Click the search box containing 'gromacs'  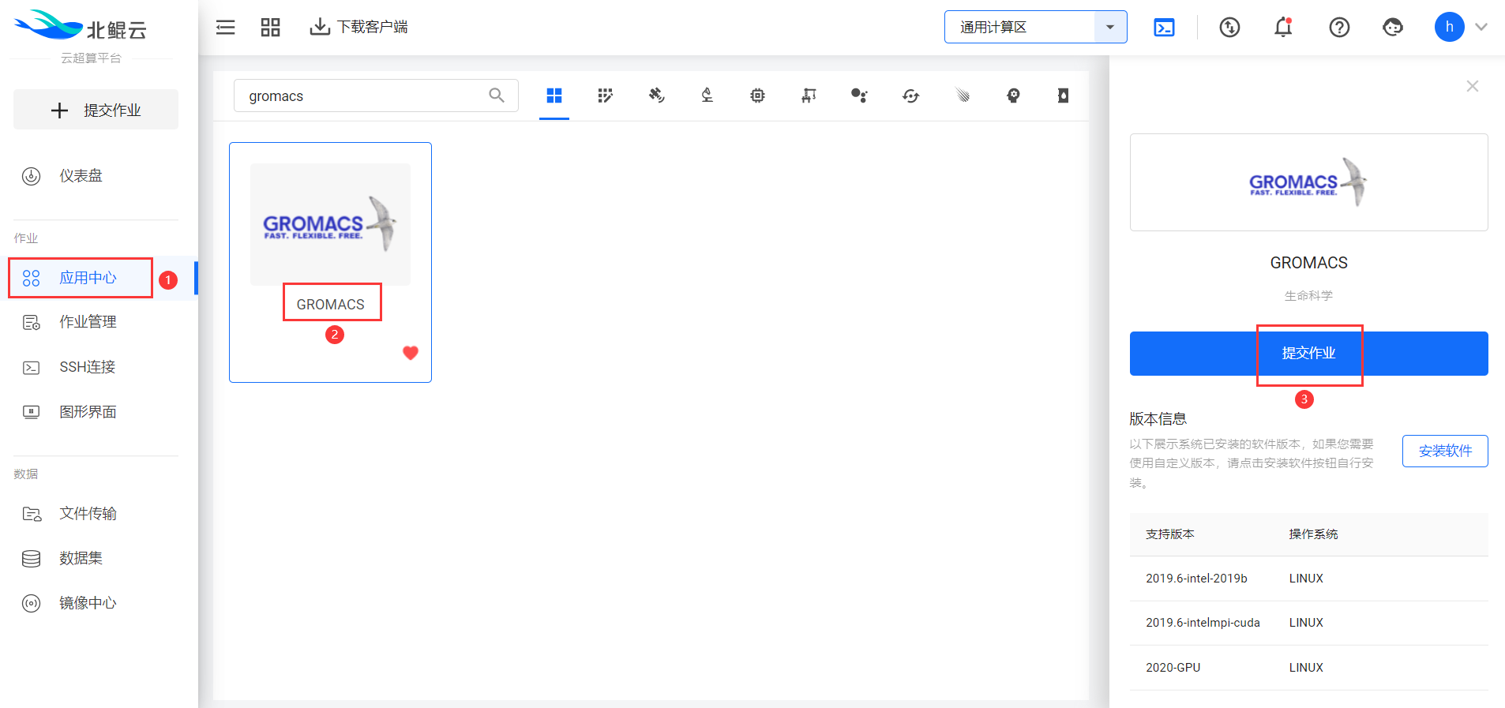376,96
